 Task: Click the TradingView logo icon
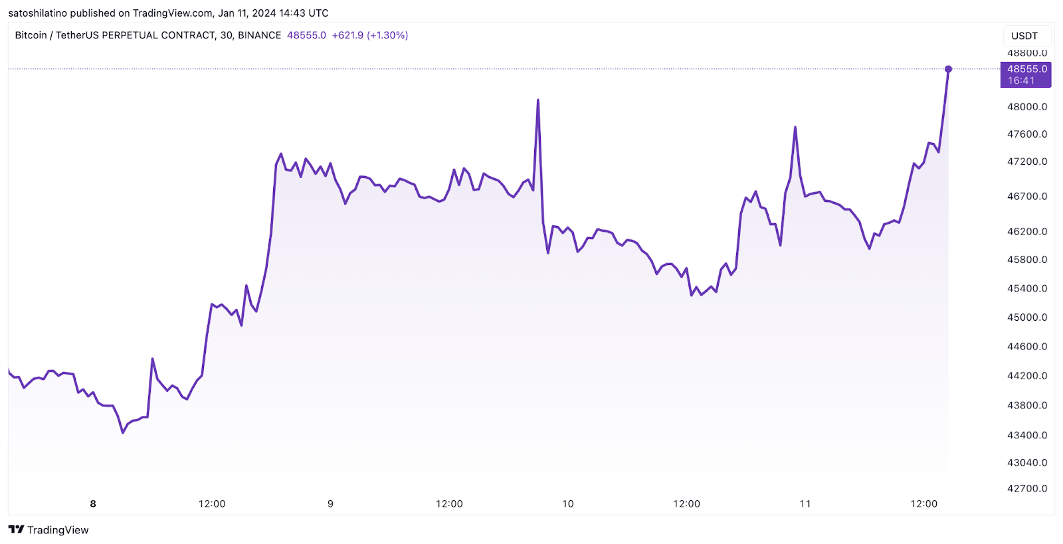pos(16,529)
